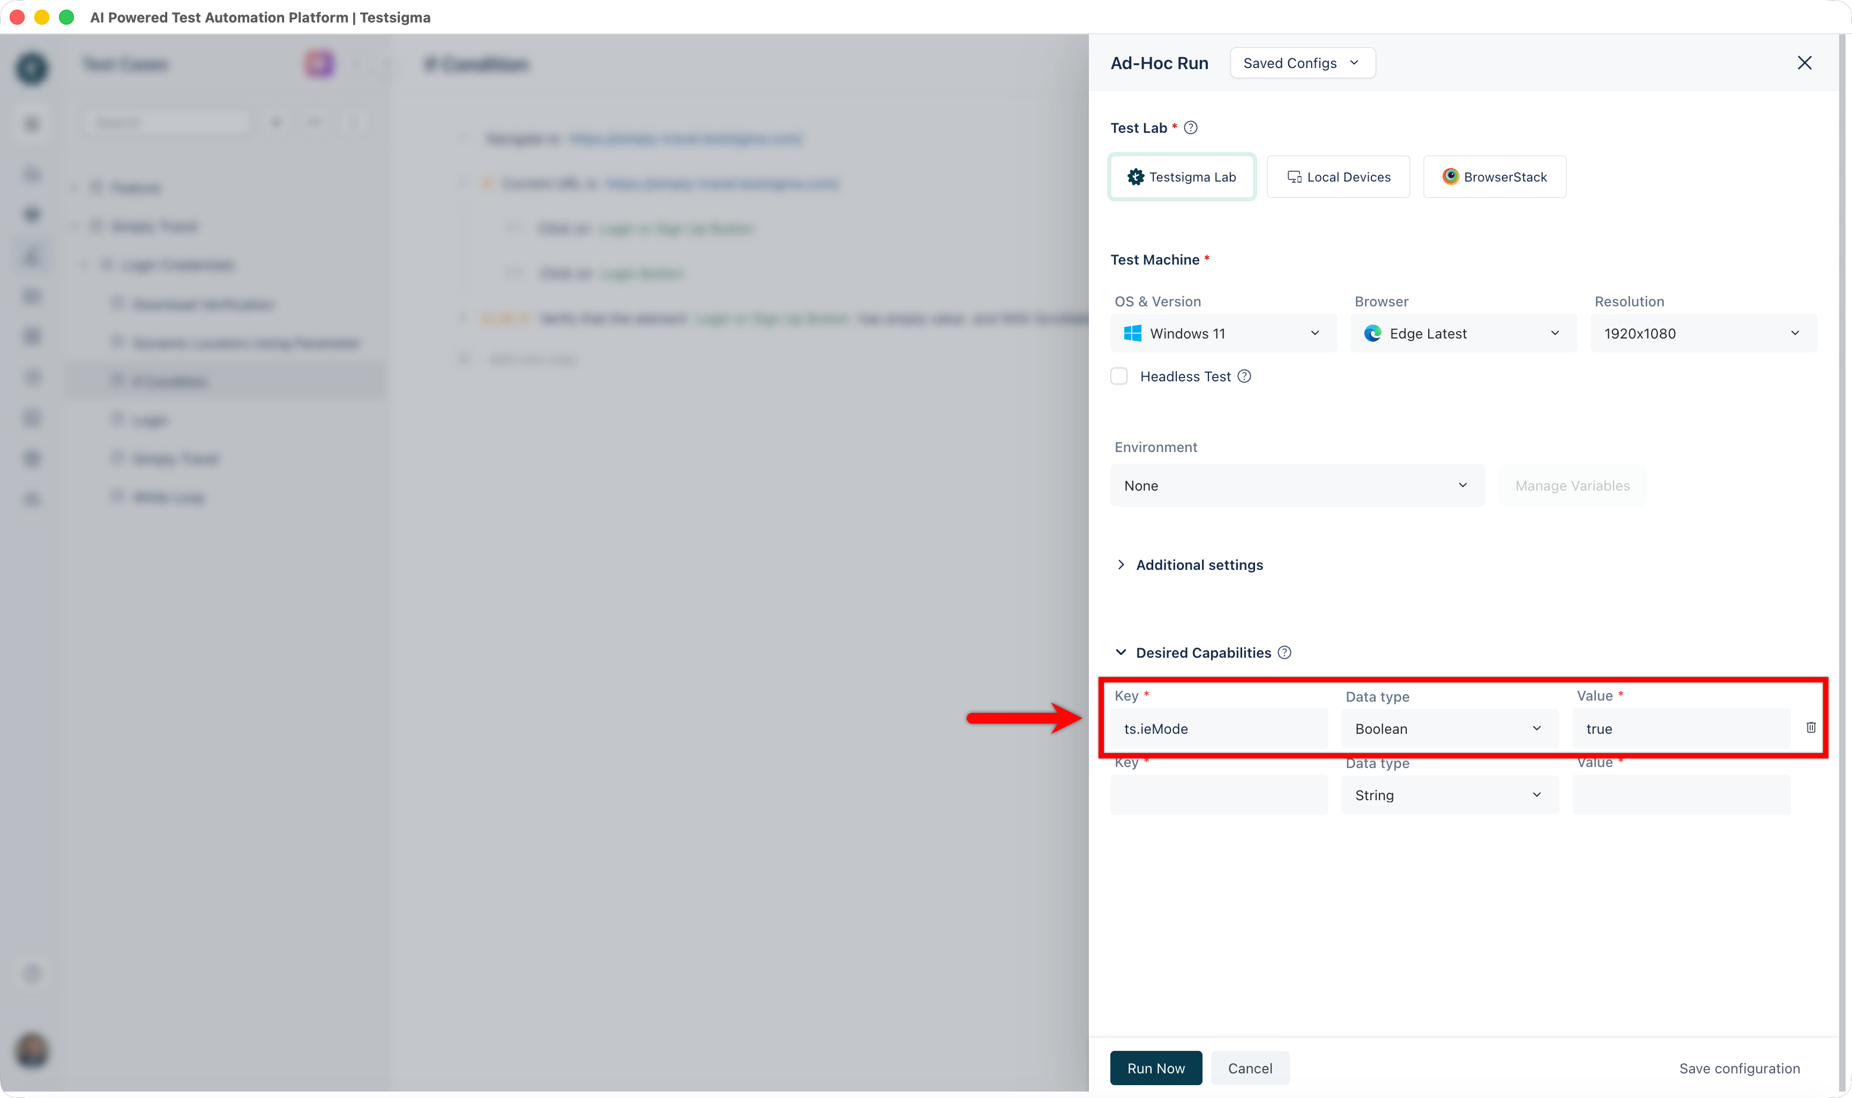Click the green macOS zoom button
This screenshot has height=1098, width=1852.
pos(66,17)
